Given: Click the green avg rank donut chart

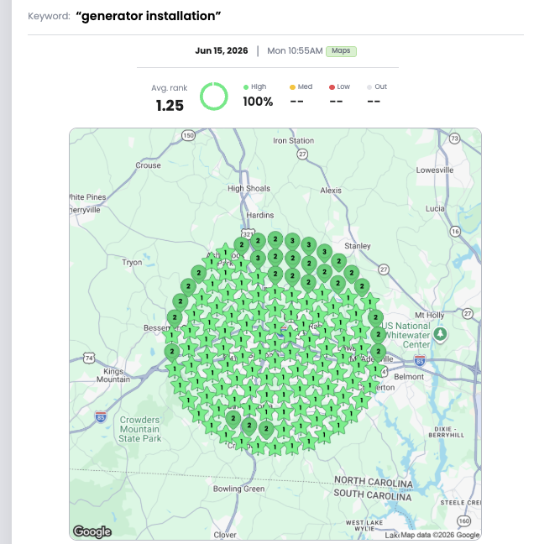Looking at the screenshot, I should click(214, 97).
